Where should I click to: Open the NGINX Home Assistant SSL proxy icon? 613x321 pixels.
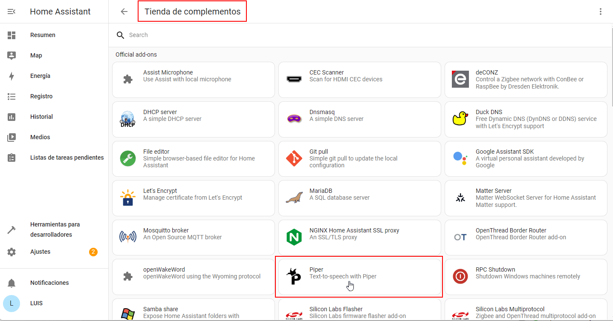294,237
